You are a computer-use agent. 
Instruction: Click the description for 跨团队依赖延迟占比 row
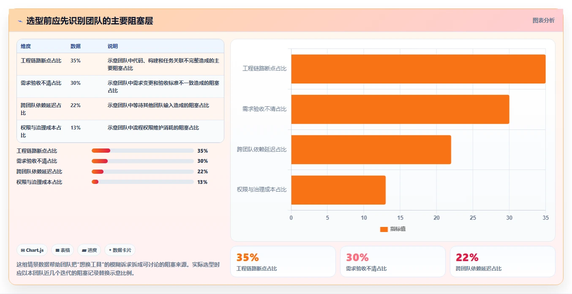[x=158, y=105]
